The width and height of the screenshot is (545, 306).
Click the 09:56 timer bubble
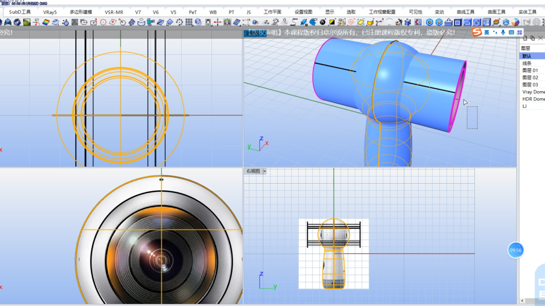[x=515, y=250]
